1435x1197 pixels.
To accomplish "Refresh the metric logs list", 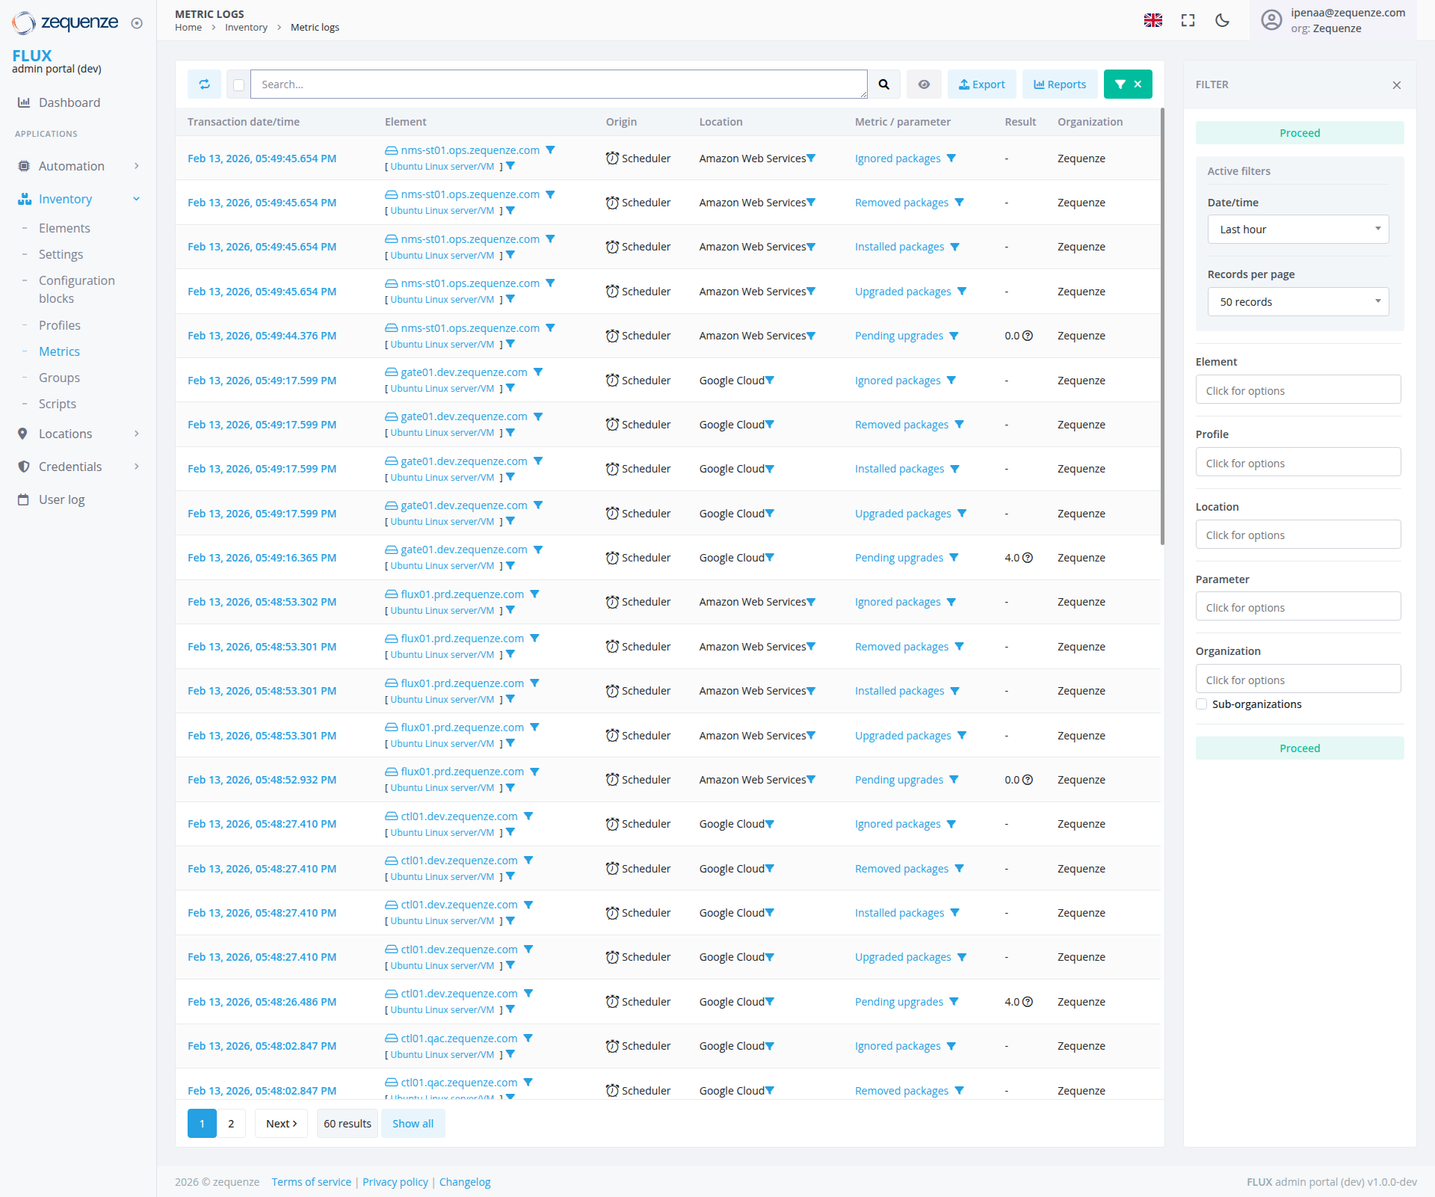I will (204, 84).
